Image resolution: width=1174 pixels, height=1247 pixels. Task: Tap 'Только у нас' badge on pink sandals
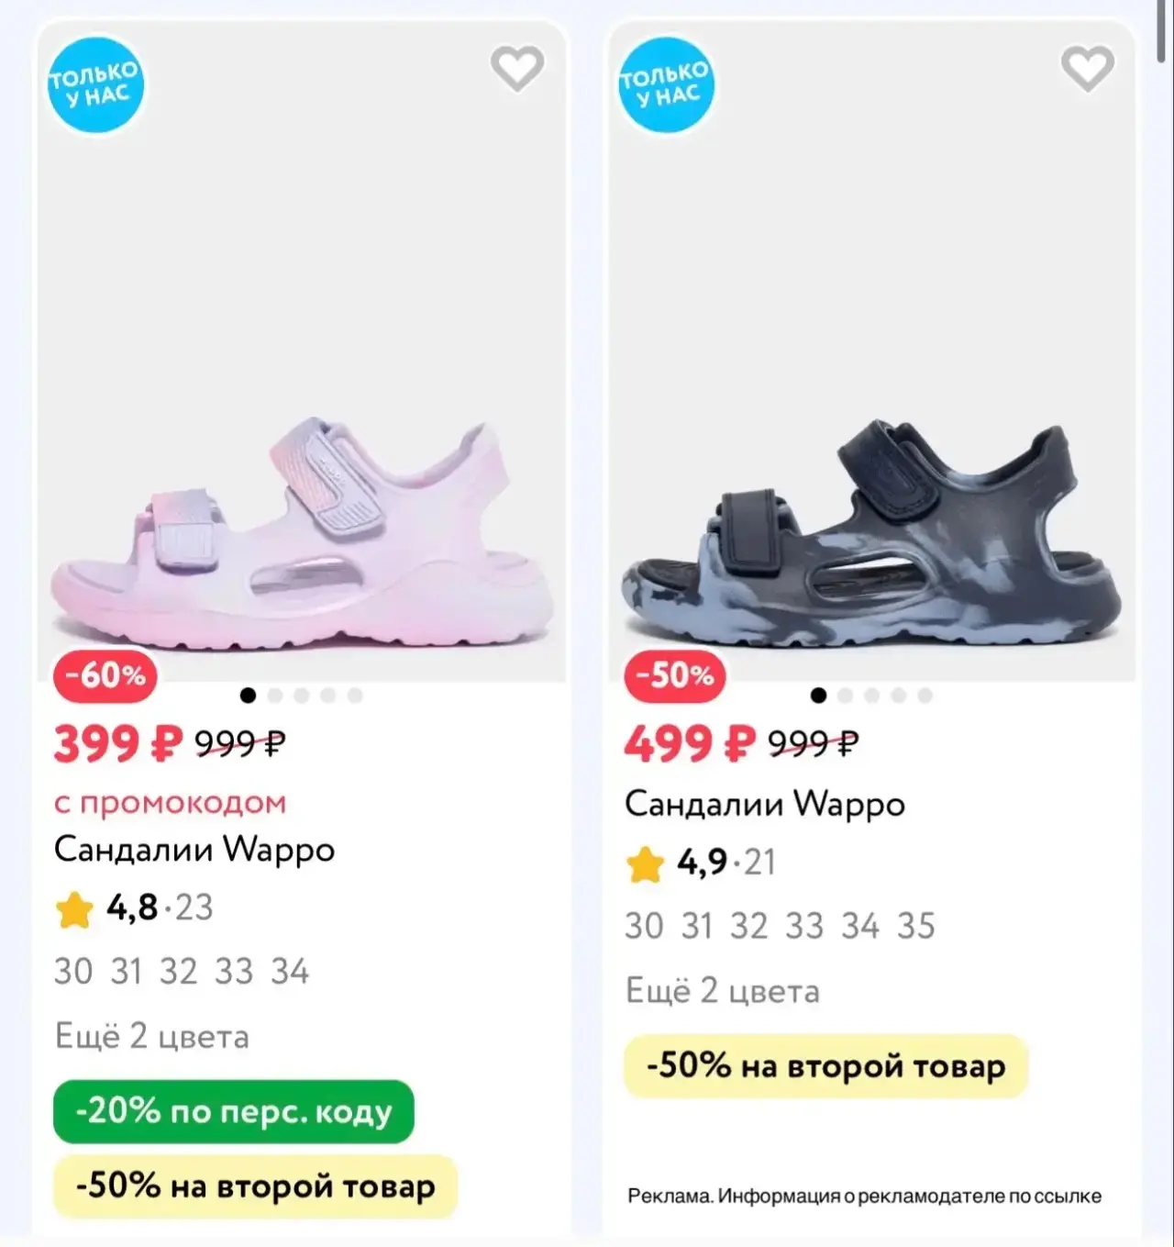(95, 85)
